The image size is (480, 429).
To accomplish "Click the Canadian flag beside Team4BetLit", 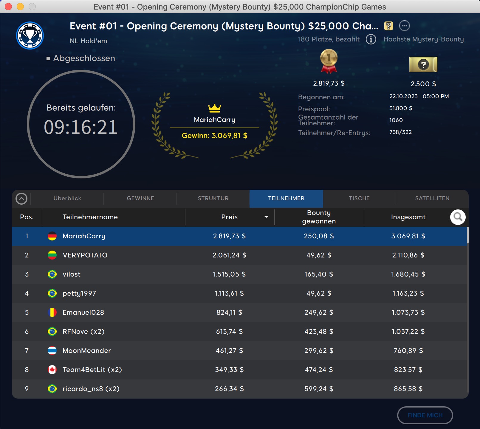I will click(x=52, y=370).
